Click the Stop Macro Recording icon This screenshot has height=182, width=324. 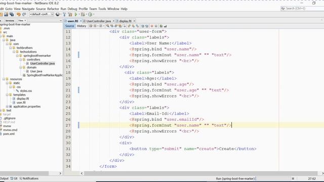(156, 26)
